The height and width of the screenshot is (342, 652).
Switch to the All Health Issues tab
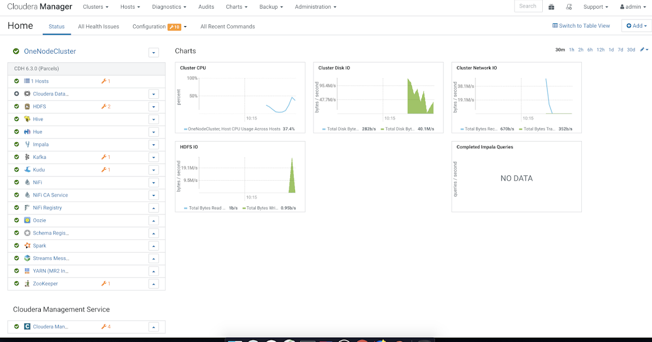point(98,26)
